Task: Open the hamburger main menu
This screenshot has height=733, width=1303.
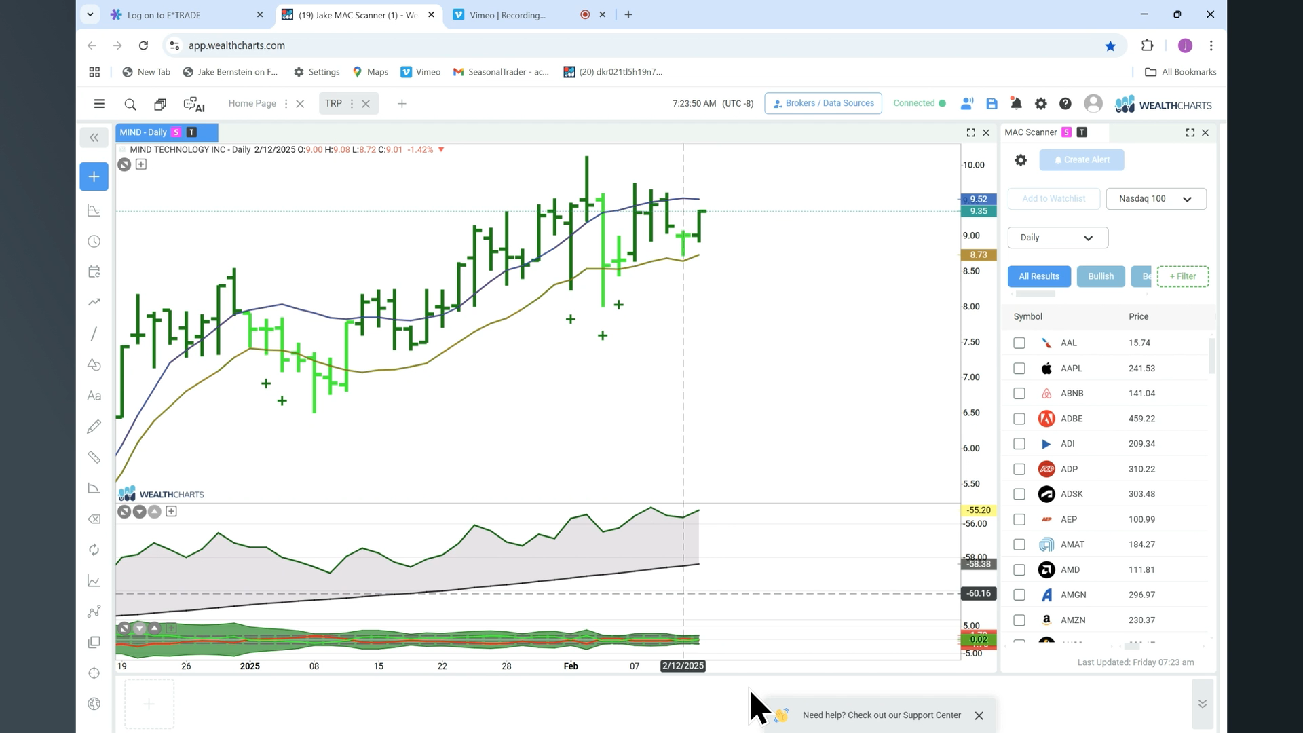Action: pyautogui.click(x=99, y=104)
